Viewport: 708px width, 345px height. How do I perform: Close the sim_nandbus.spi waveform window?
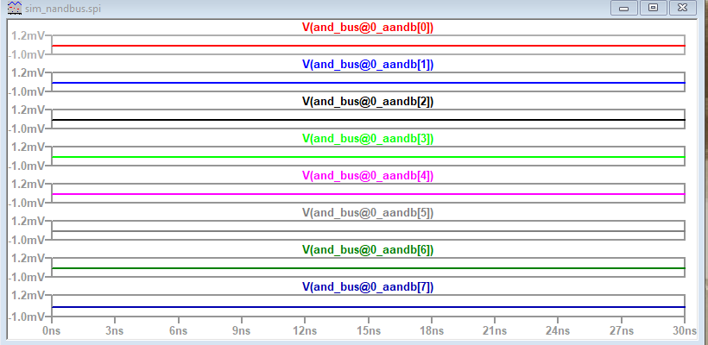(x=683, y=8)
